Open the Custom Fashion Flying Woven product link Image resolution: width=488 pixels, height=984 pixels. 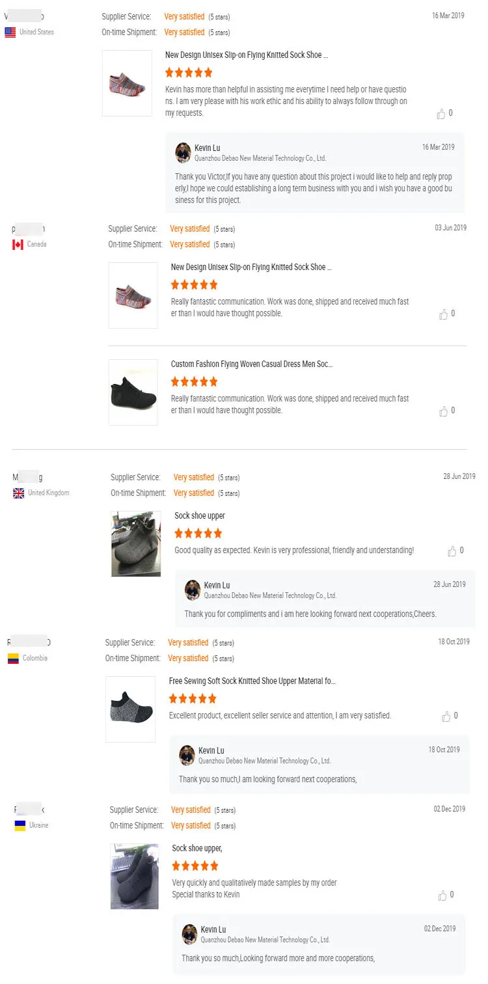click(252, 364)
